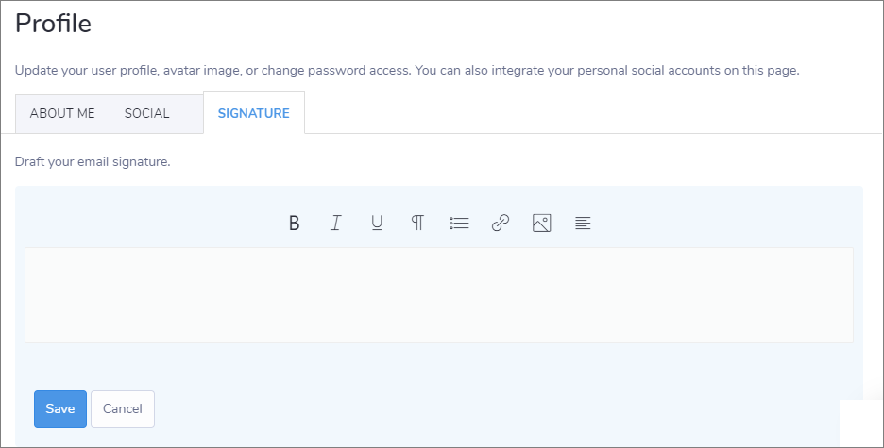Click inside the signature text area
Viewport: 884px width, 448px height.
click(438, 294)
